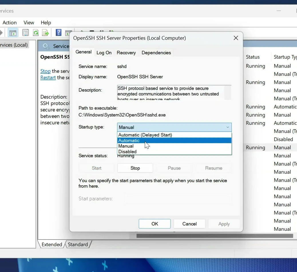The width and height of the screenshot is (297, 272).
Task: Select the highlighted Automatic startup option
Action: 174,140
